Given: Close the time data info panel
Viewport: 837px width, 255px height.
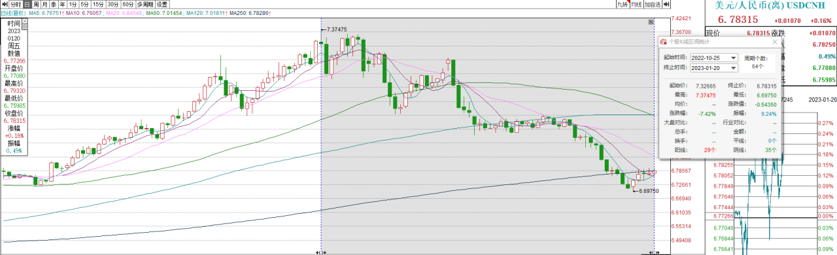Looking at the screenshot, I should point(25,21).
